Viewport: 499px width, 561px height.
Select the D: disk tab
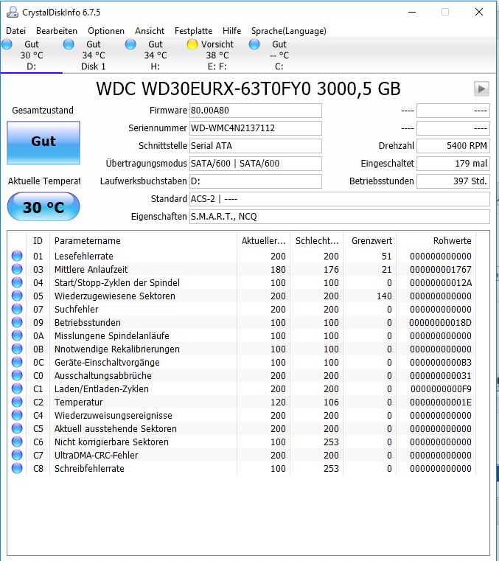[32, 55]
